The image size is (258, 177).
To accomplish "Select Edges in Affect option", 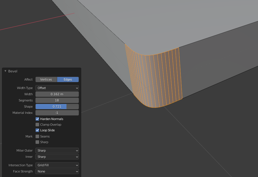I will (68, 79).
